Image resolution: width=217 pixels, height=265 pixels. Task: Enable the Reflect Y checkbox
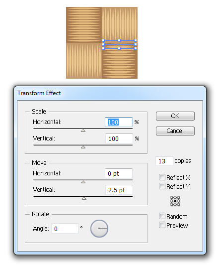tap(162, 186)
